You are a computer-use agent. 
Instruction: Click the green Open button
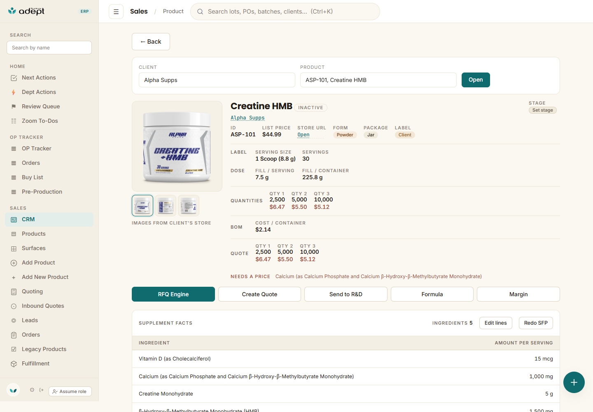pos(476,80)
